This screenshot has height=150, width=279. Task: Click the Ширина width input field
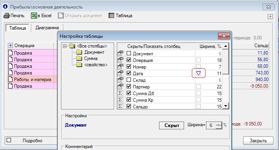[211, 125]
